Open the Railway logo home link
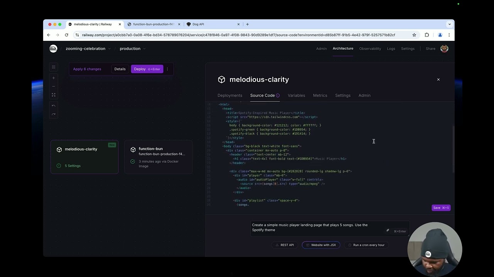This screenshot has height=277, width=494. 53,48
